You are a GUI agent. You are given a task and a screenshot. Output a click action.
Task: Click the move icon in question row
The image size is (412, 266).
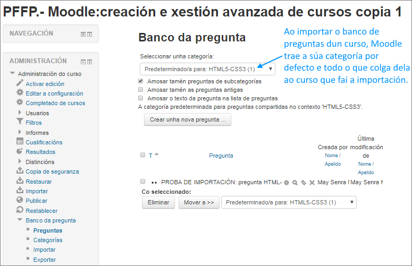point(304,183)
